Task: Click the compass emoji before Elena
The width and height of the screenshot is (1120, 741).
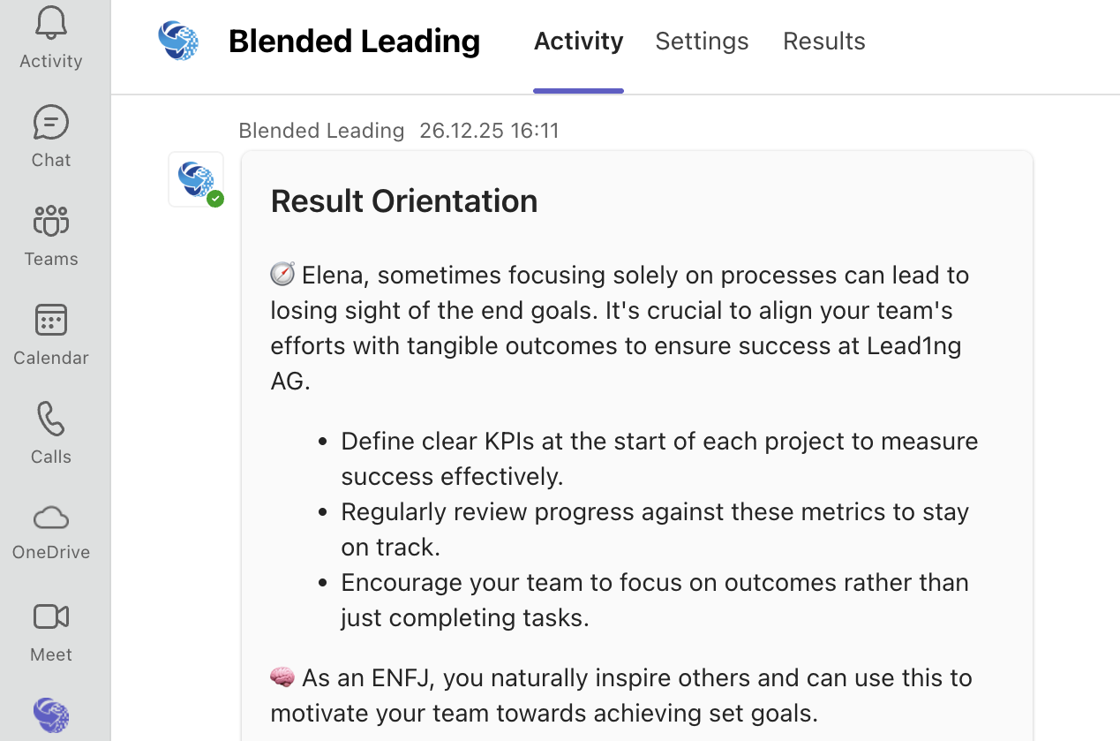Action: (282, 275)
